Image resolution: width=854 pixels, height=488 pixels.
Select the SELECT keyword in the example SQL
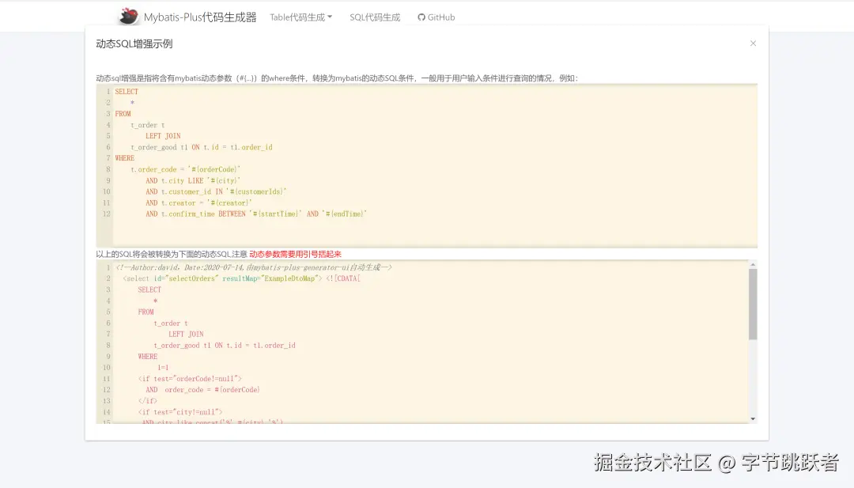(x=126, y=91)
